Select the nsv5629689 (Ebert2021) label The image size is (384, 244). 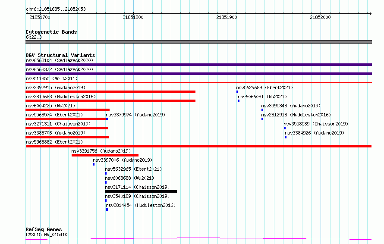click(x=264, y=88)
